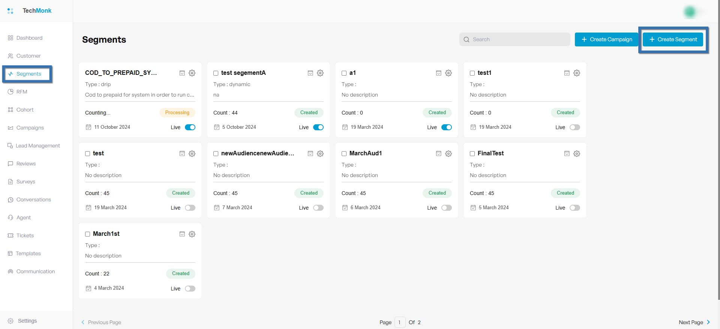The height and width of the screenshot is (329, 720).
Task: Click the search magnifier icon
Action: pyautogui.click(x=466, y=39)
